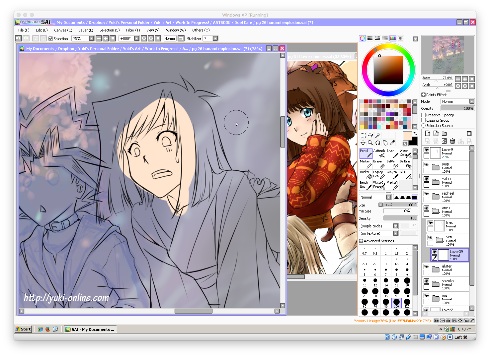This screenshot has height=357, width=490.
Task: Delete the current layer with trash icon
Action: pyautogui.click(x=452, y=141)
